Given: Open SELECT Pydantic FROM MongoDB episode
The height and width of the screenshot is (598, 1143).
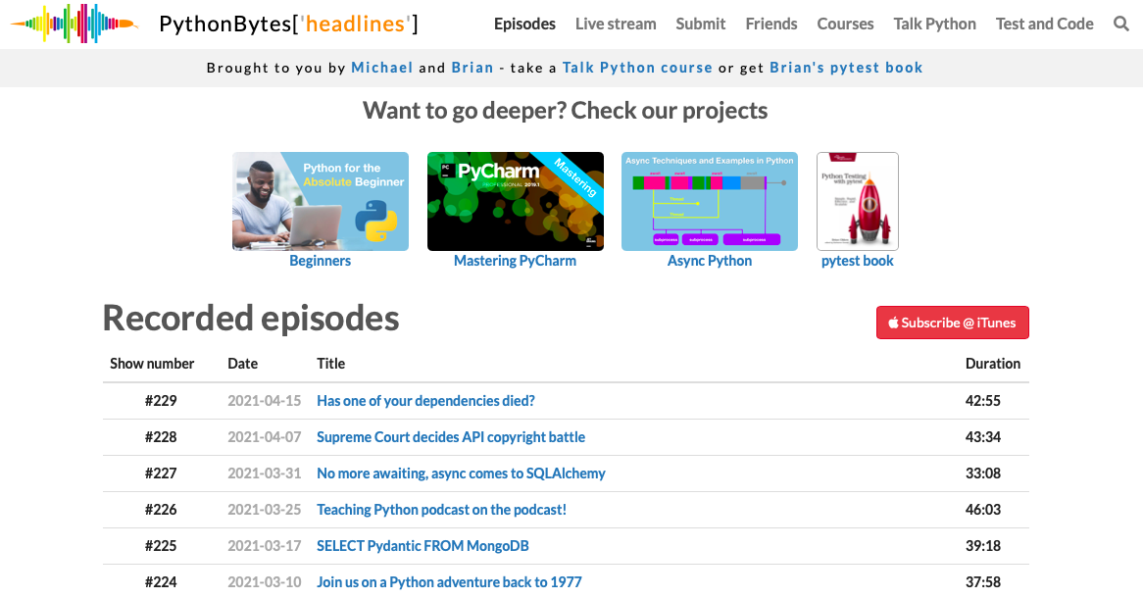Looking at the screenshot, I should [x=422, y=545].
